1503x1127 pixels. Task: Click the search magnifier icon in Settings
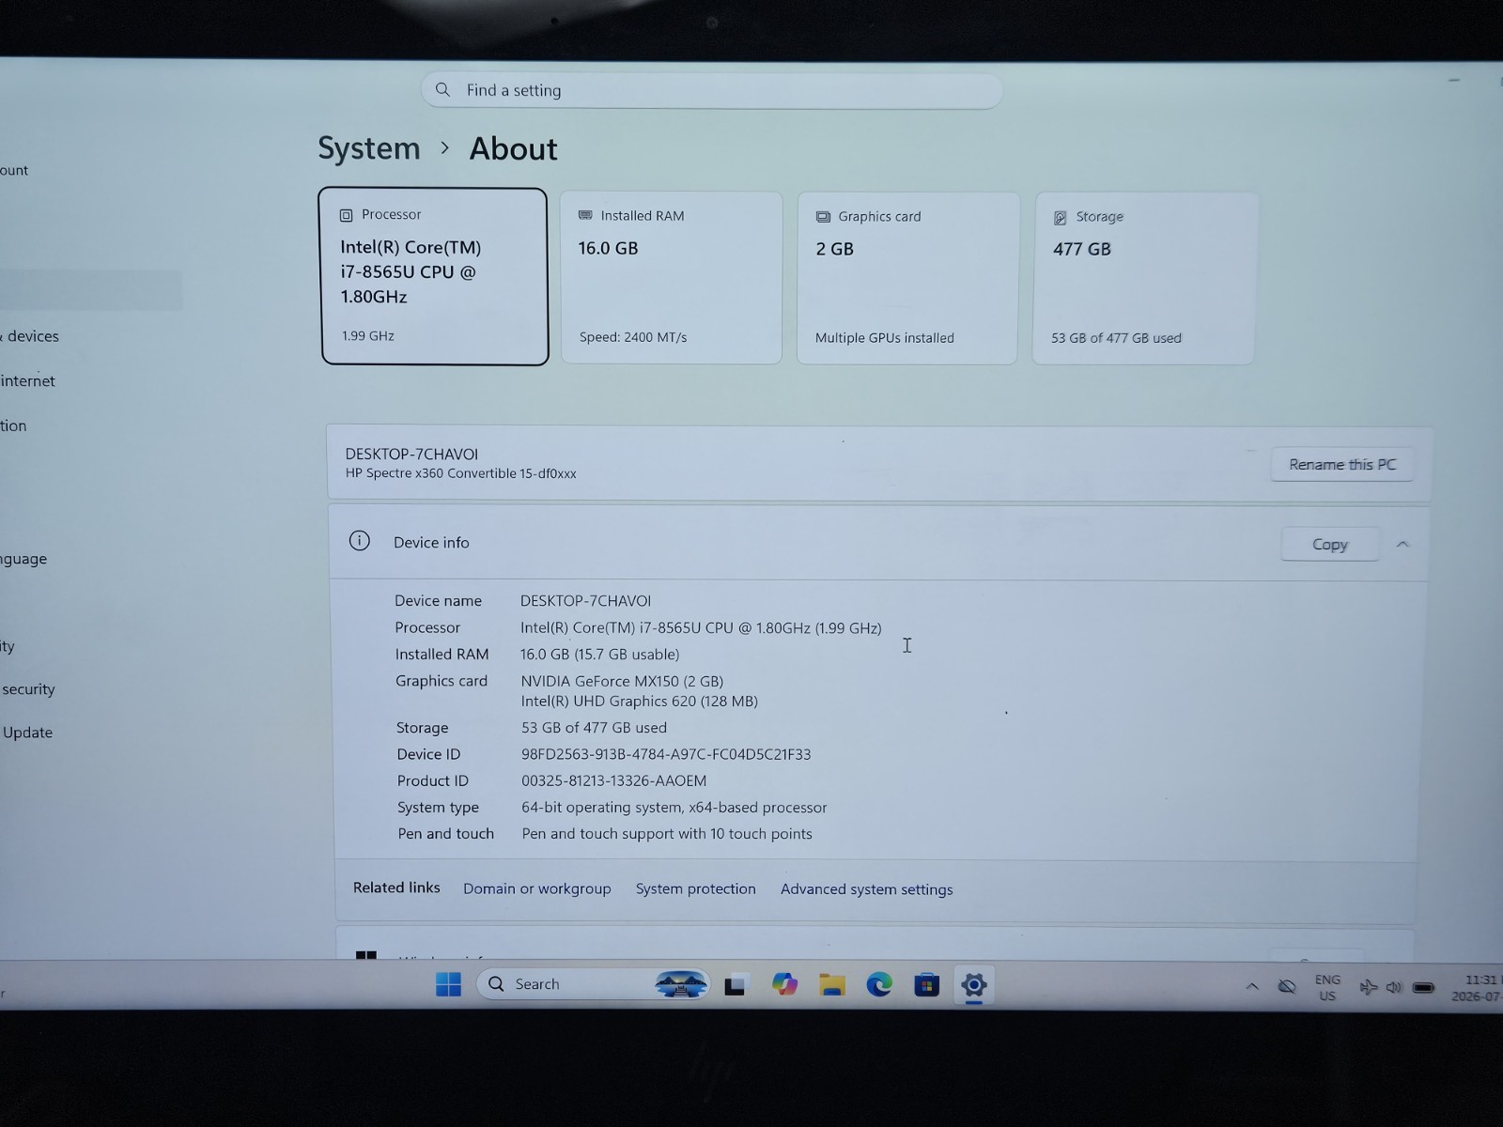(442, 90)
